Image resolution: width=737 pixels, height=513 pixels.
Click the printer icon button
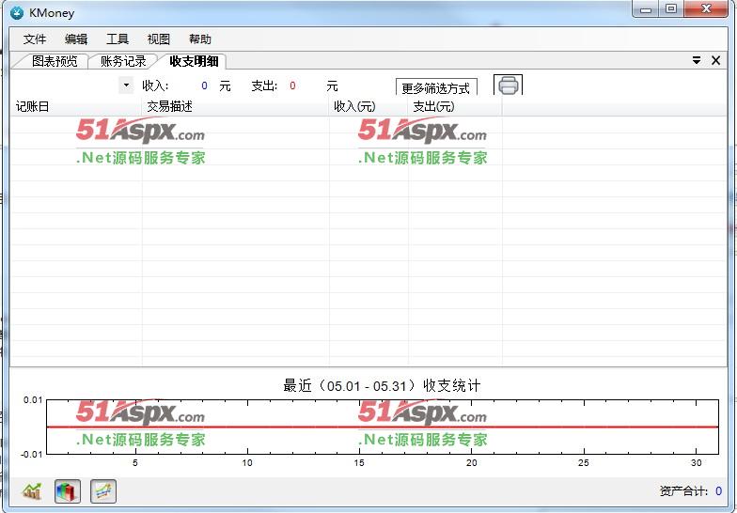508,85
